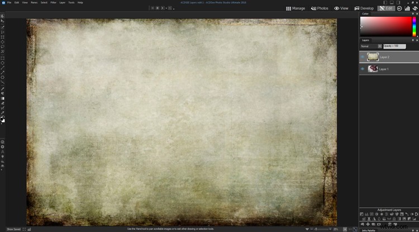This screenshot has height=232, width=419.
Task: Select the Layer 1 thumbnail
Action: point(373,69)
